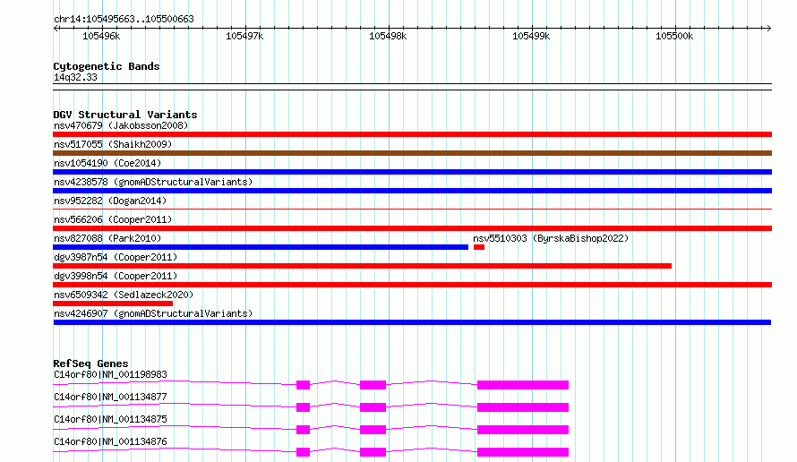Viewport: 797px width, 462px height.
Task: Select the nsv566206 (Cooper2011) red bar
Action: click(412, 228)
